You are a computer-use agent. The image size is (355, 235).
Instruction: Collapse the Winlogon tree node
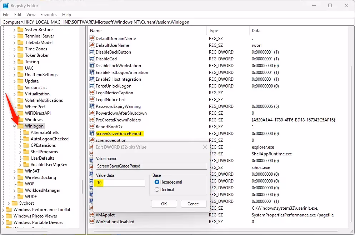click(x=15, y=126)
